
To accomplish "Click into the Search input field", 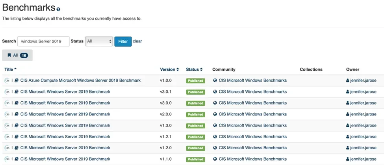I will pos(43,41).
